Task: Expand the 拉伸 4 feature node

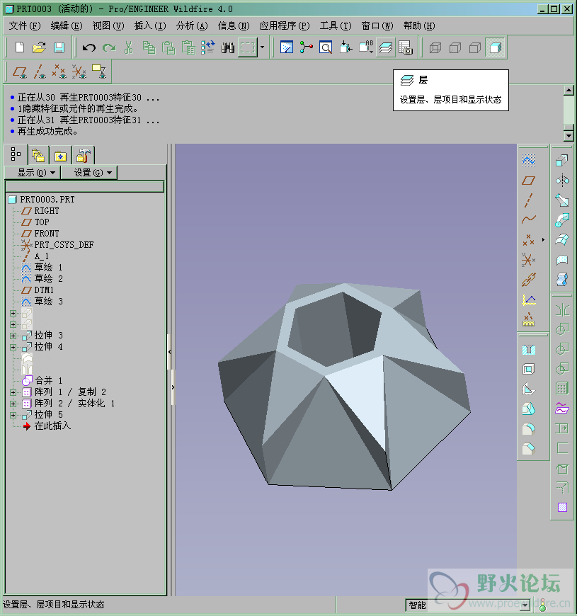Action: (x=13, y=347)
